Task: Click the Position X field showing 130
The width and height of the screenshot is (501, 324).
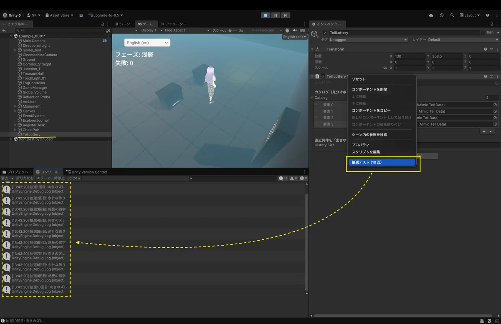Action: [x=409, y=56]
